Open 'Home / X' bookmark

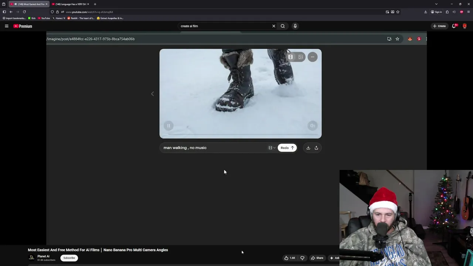click(x=59, y=18)
